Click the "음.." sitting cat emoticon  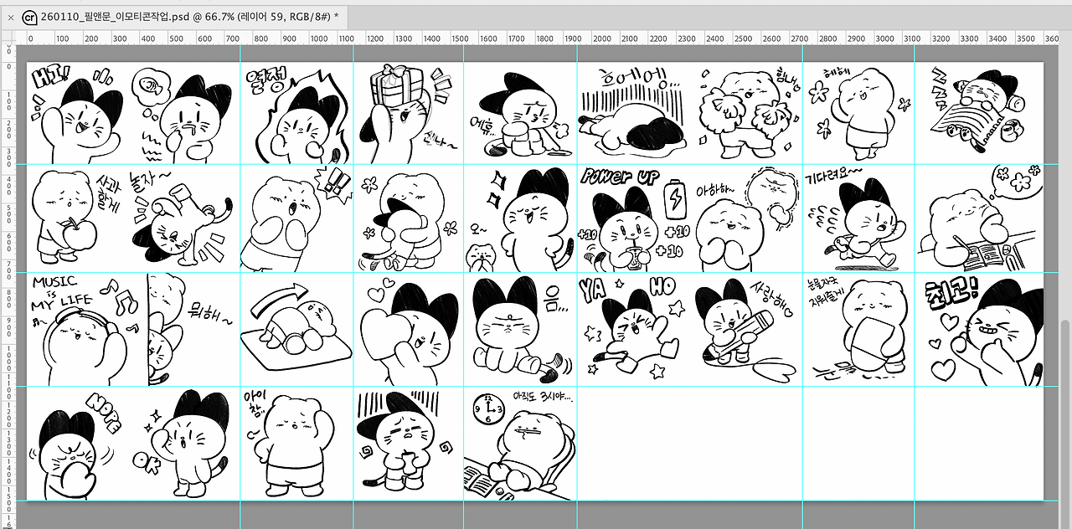(x=521, y=328)
